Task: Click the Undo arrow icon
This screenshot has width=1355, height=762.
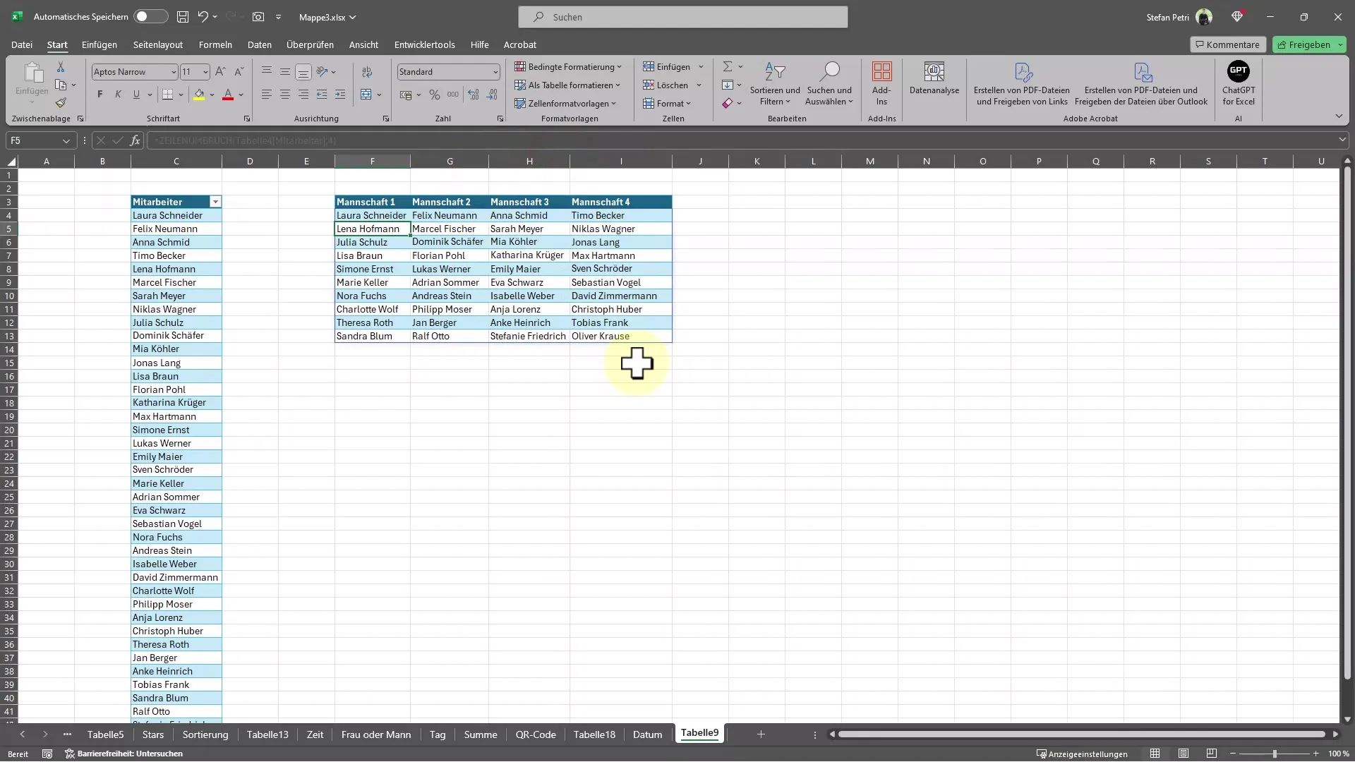Action: point(203,16)
